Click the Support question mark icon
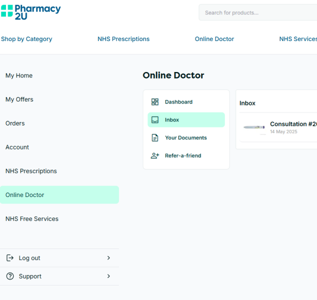Viewport: 317px width, 300px height. 10,276
